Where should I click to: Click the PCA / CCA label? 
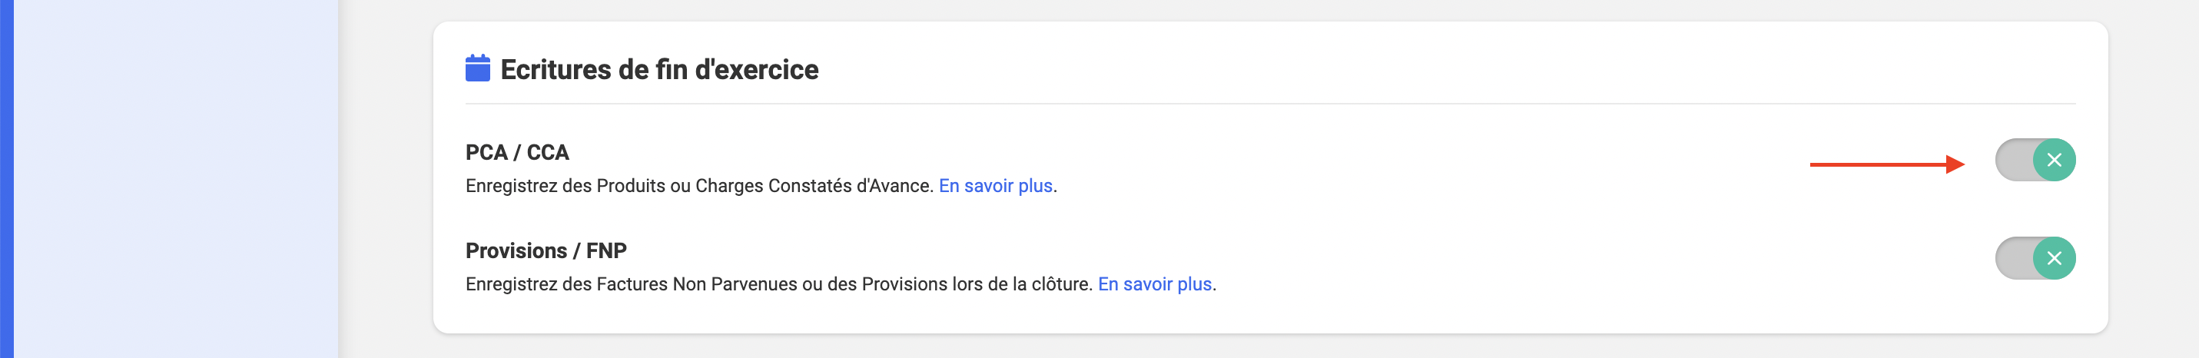point(517,152)
